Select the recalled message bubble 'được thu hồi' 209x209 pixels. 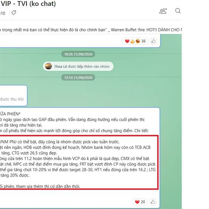(x=14, y=95)
